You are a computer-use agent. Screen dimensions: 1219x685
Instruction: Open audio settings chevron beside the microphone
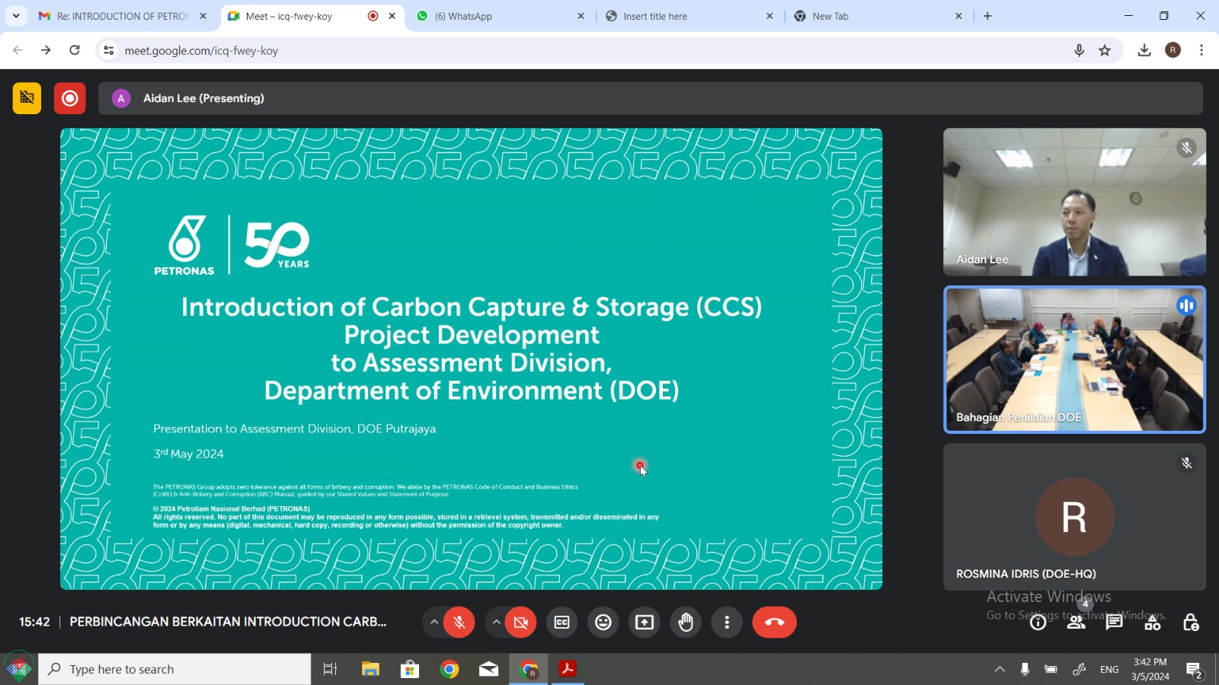[x=434, y=623]
